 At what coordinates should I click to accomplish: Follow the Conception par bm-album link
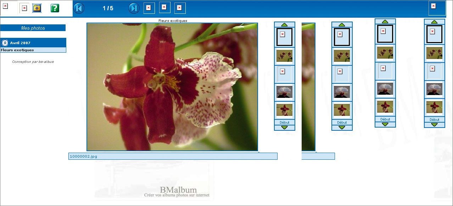[33, 62]
